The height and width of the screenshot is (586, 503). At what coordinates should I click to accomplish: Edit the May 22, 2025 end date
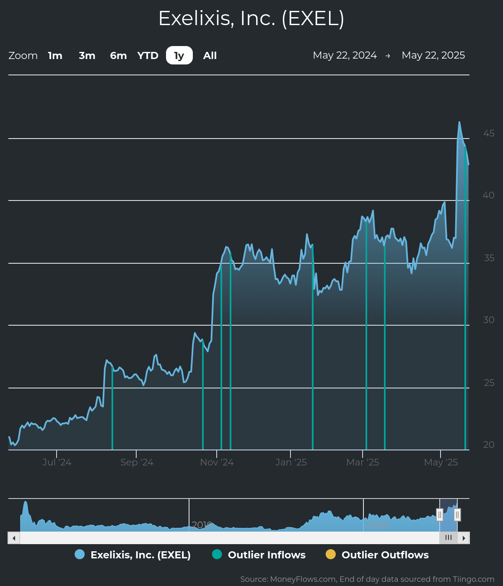(433, 55)
